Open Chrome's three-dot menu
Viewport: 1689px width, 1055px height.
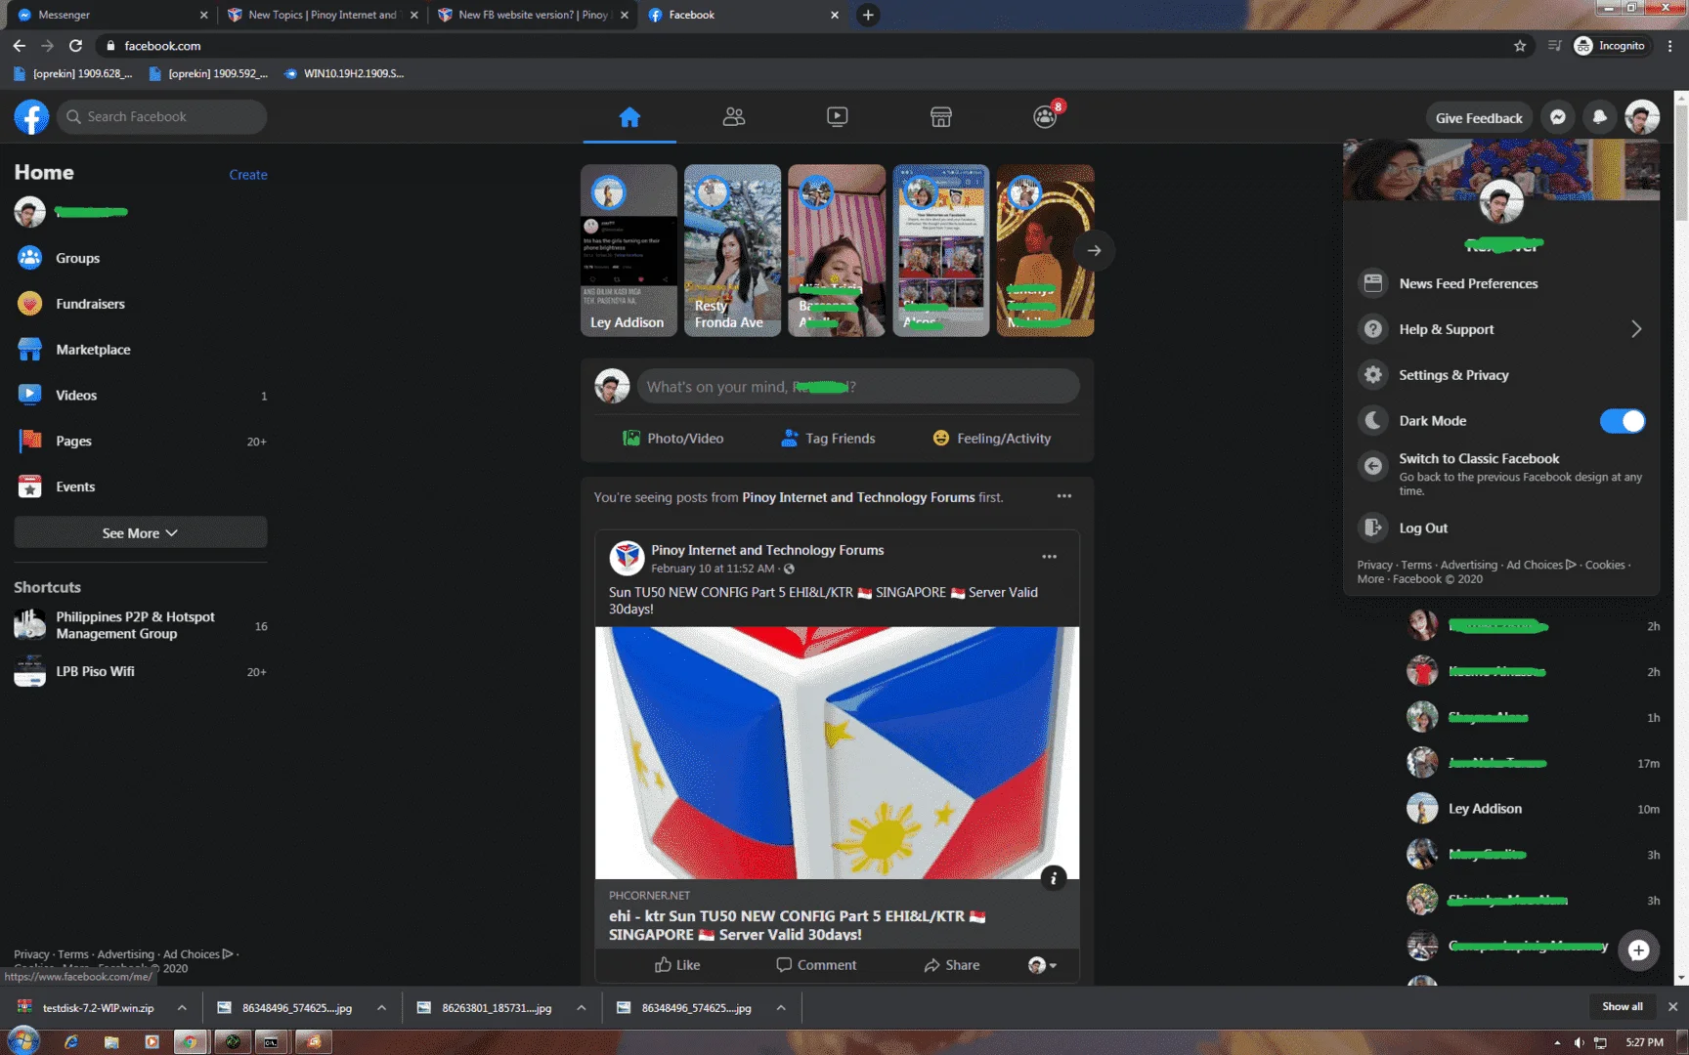[1670, 46]
